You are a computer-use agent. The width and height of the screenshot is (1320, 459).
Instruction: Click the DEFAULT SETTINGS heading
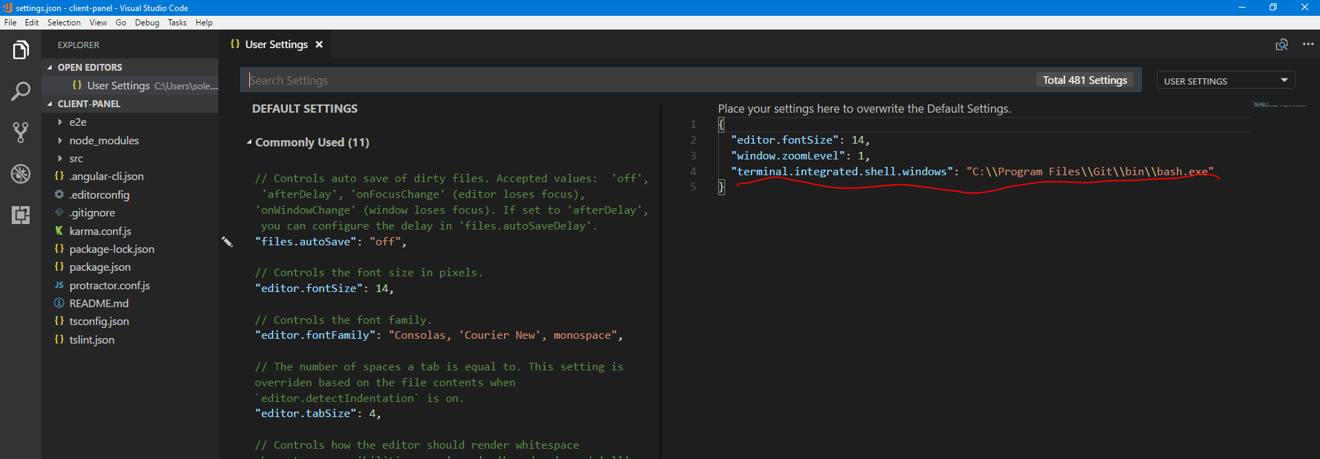click(305, 109)
